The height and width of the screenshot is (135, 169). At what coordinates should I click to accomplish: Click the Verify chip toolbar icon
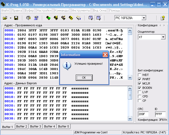[x=71, y=18]
